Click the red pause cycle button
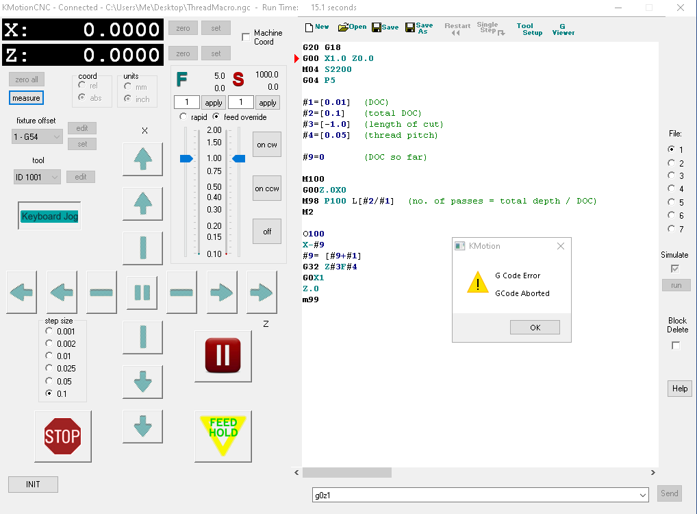 coord(223,356)
